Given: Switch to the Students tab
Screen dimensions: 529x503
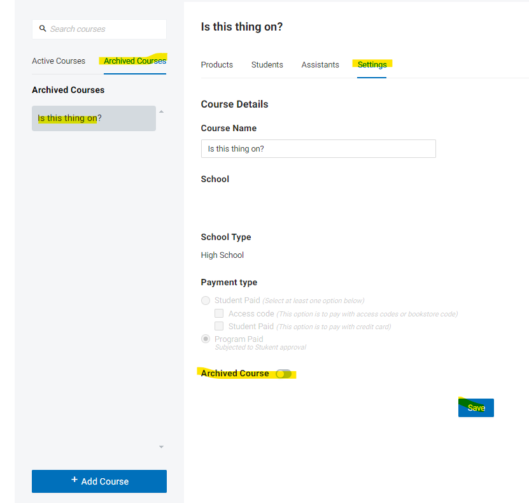Looking at the screenshot, I should point(267,65).
